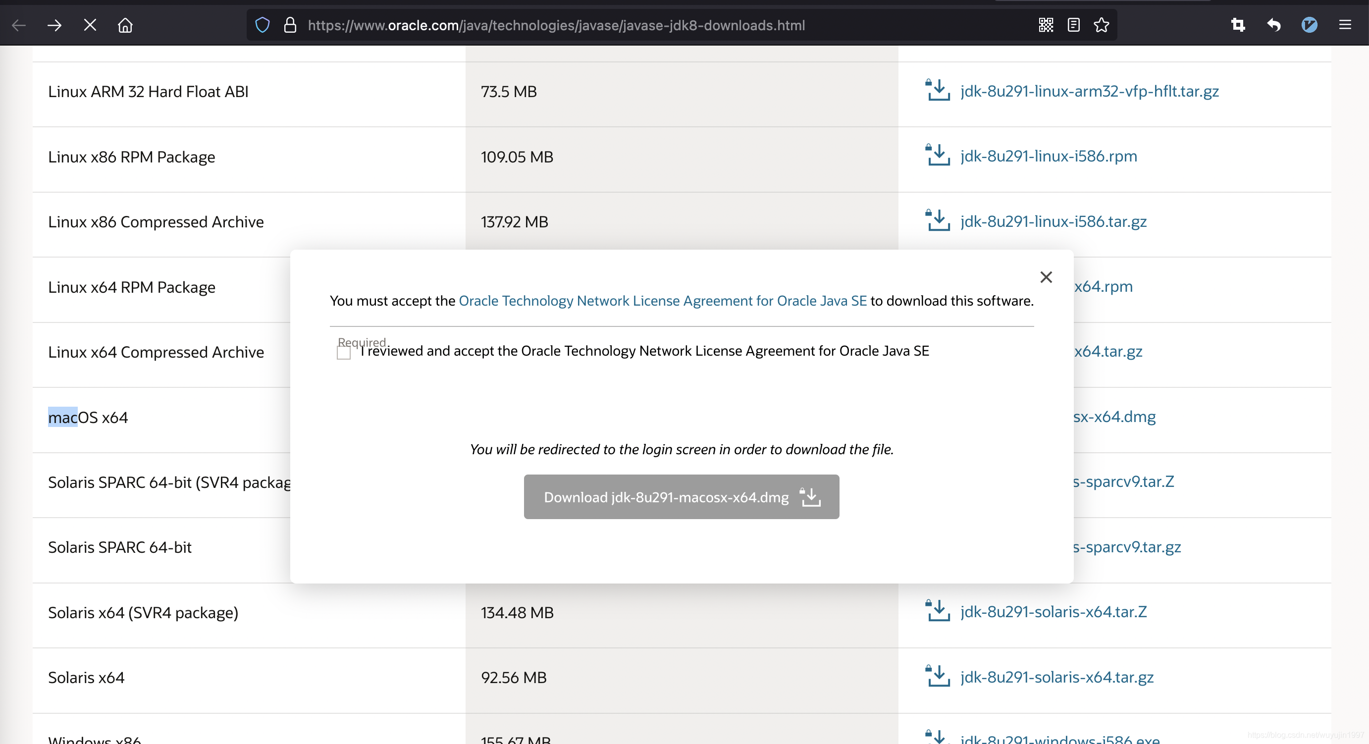Click 'Solaris x64 (SVR4 package)' label

pos(143,613)
